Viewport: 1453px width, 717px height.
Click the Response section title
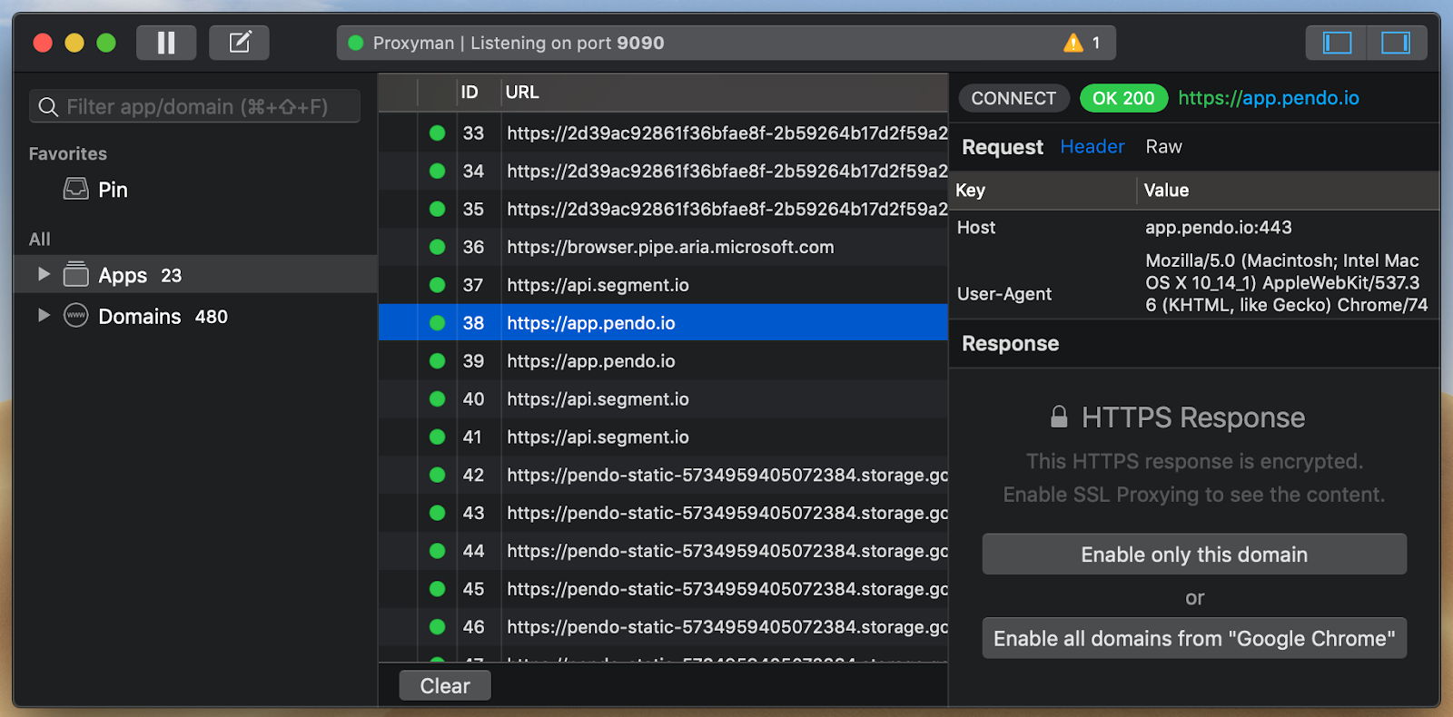click(1010, 344)
